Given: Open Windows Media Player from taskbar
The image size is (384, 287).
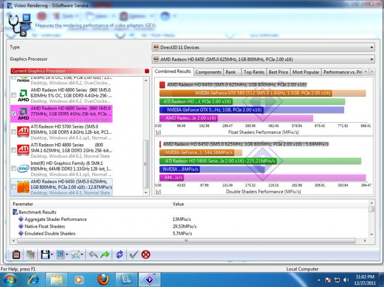Looking at the screenshot, I should click(x=79, y=280).
